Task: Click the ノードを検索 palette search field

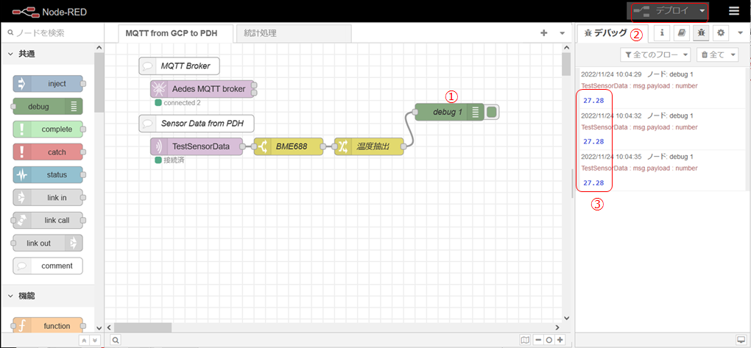Action: click(x=52, y=33)
